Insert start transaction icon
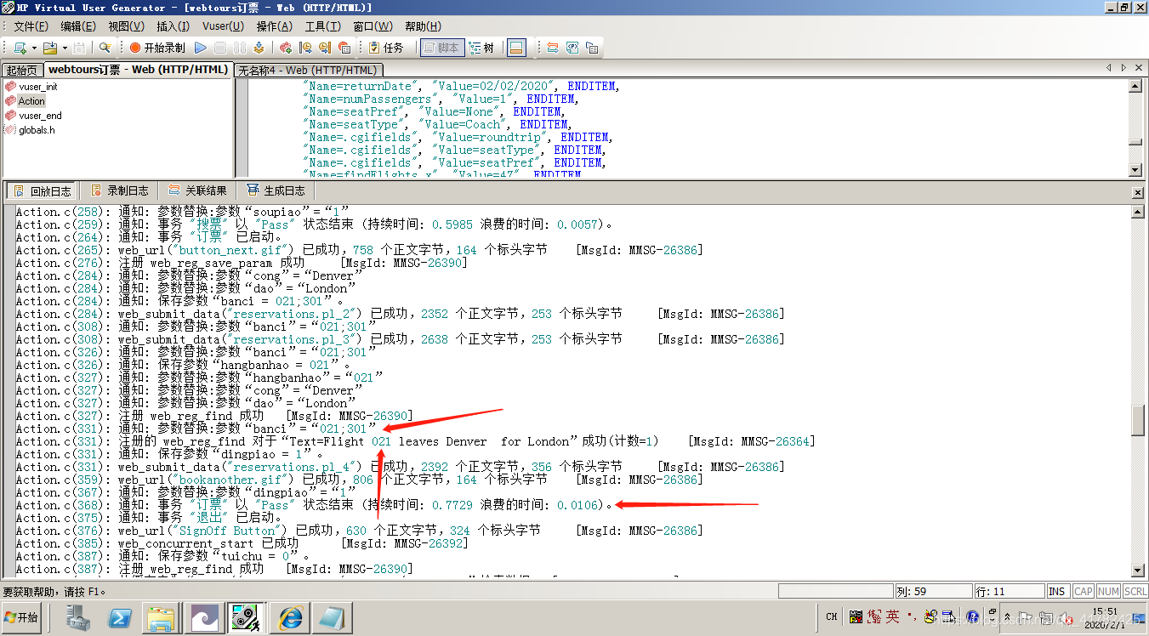 (305, 48)
